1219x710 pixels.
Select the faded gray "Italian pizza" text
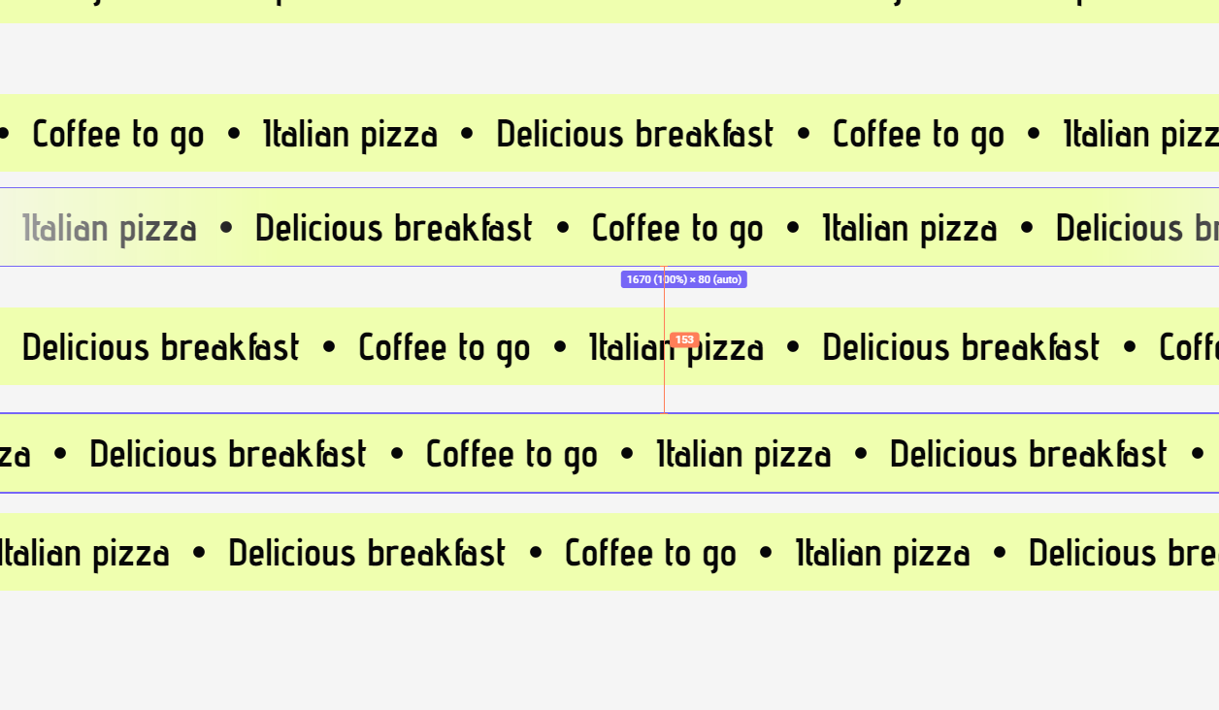point(110,229)
